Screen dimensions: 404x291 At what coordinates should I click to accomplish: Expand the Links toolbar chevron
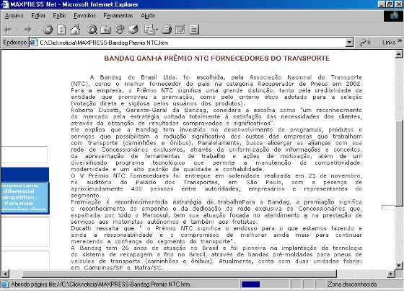(x=400, y=40)
